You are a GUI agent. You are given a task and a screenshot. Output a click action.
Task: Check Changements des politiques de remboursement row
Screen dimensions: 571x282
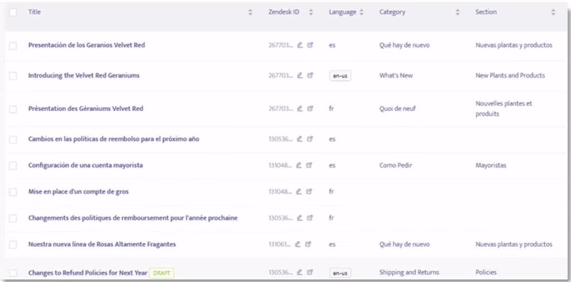pyautogui.click(x=13, y=218)
